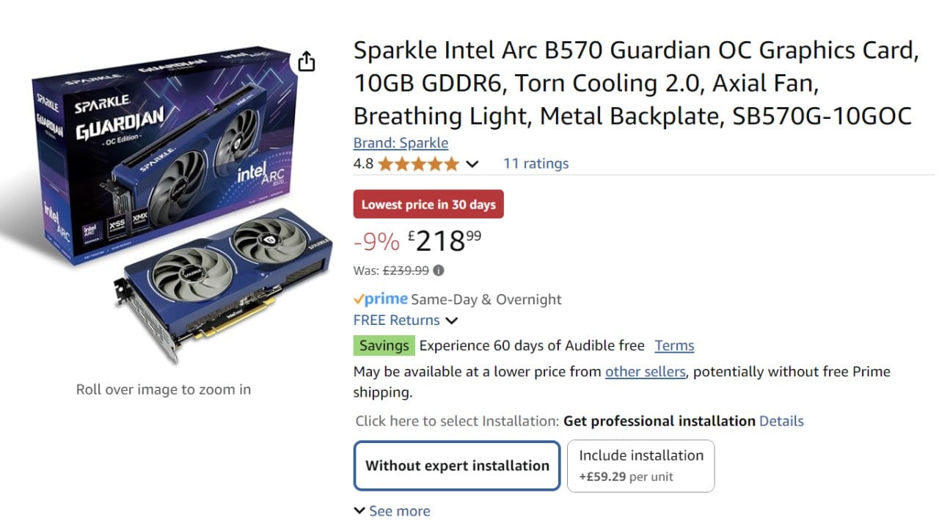Expand the star ratings breakdown chevron
This screenshot has width=939, height=531.
pos(472,164)
